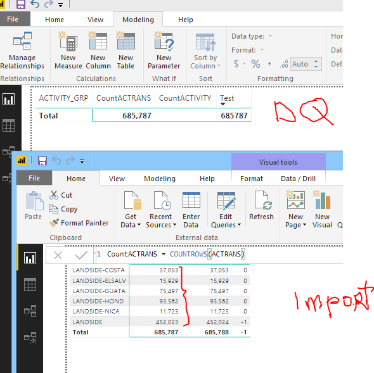Click the 452,024 value cell

(x=217, y=322)
